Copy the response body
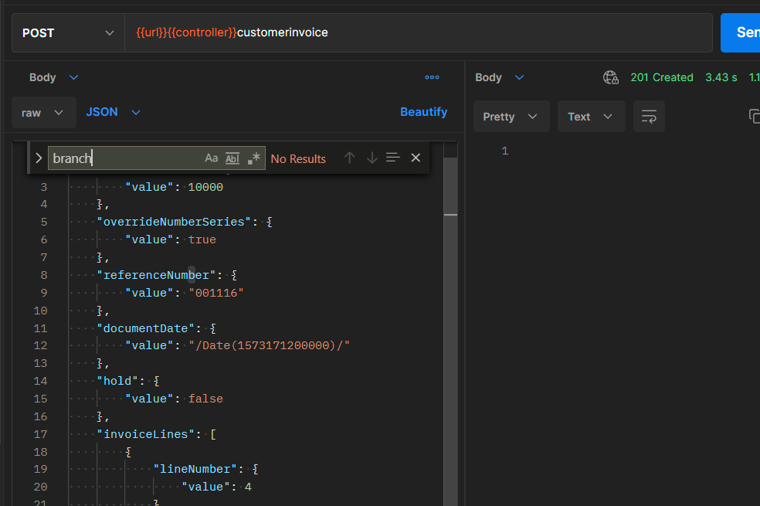The width and height of the screenshot is (760, 506). pos(755,114)
